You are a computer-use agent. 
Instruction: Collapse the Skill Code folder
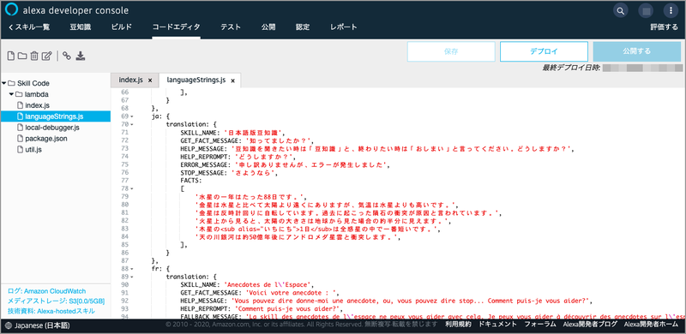[4, 83]
